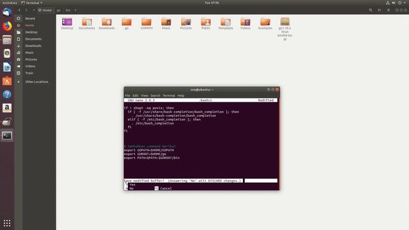Open the Terminal File menu
This screenshot has height=230, width=409.
(x=127, y=96)
